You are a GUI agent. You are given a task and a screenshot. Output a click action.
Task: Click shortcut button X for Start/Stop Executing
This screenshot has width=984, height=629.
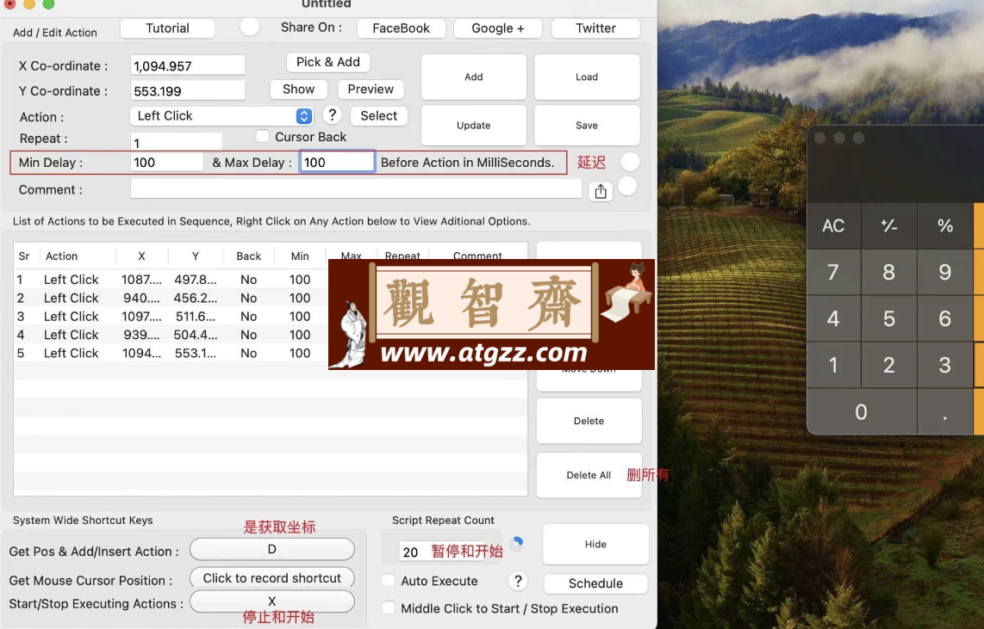click(x=271, y=601)
